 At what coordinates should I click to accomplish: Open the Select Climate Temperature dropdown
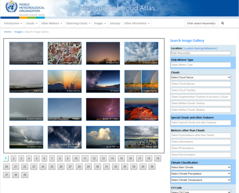(201, 180)
